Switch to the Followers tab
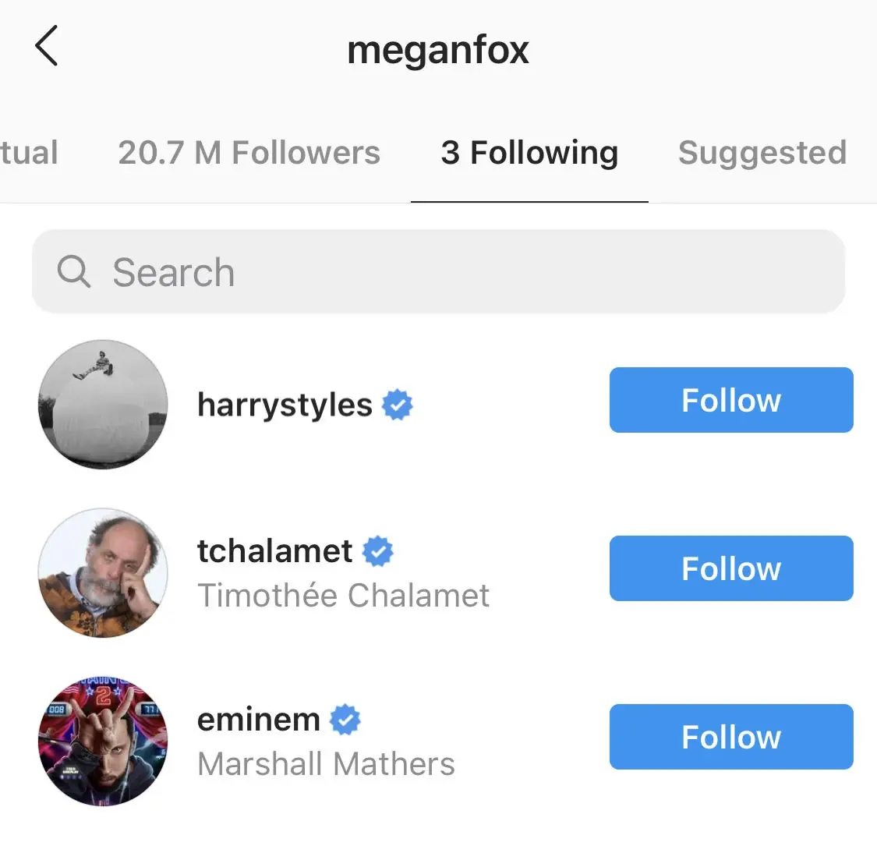 tap(249, 153)
